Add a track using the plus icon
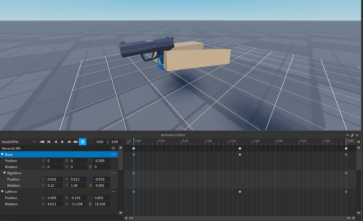 point(113,148)
